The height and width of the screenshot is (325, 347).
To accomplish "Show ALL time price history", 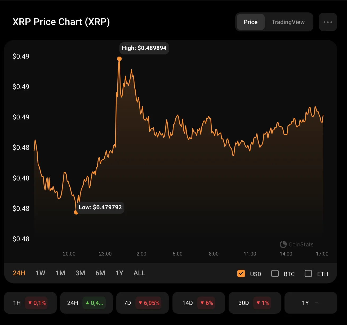I will 140,273.
